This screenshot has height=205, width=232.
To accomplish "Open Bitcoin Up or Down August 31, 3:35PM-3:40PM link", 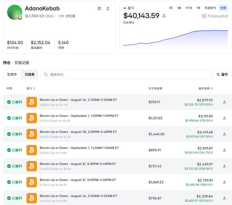I will (x=78, y=164).
